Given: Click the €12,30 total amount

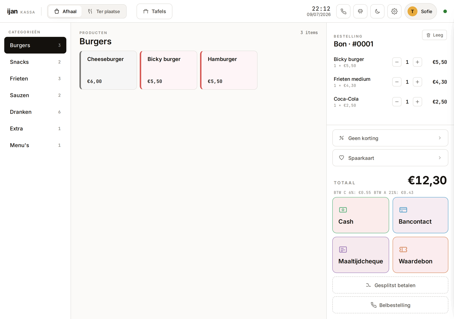Looking at the screenshot, I should [x=427, y=180].
